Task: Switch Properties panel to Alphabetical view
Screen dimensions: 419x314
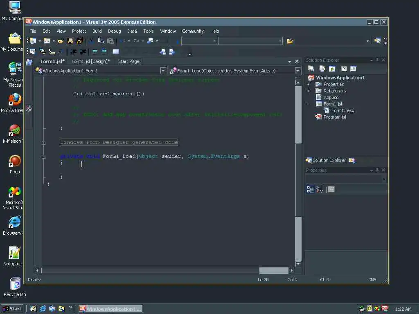Action: [x=320, y=189]
